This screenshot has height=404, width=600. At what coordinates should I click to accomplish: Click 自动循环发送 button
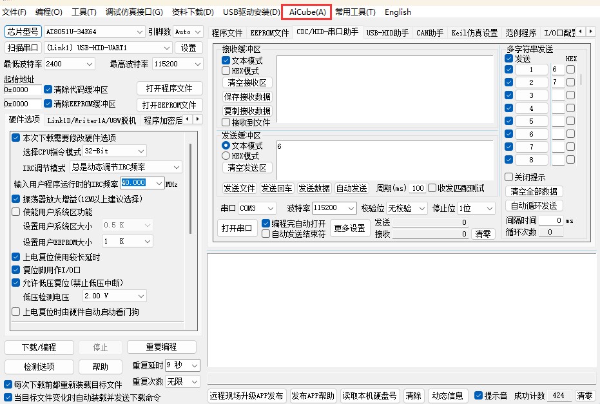point(534,206)
